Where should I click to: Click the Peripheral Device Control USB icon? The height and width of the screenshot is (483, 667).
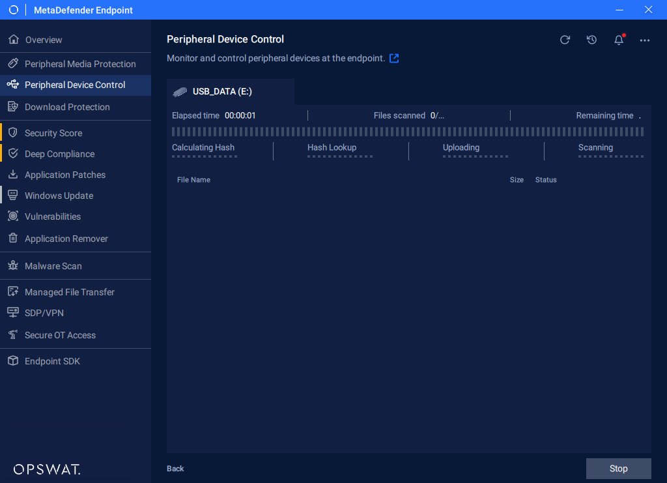tap(13, 84)
